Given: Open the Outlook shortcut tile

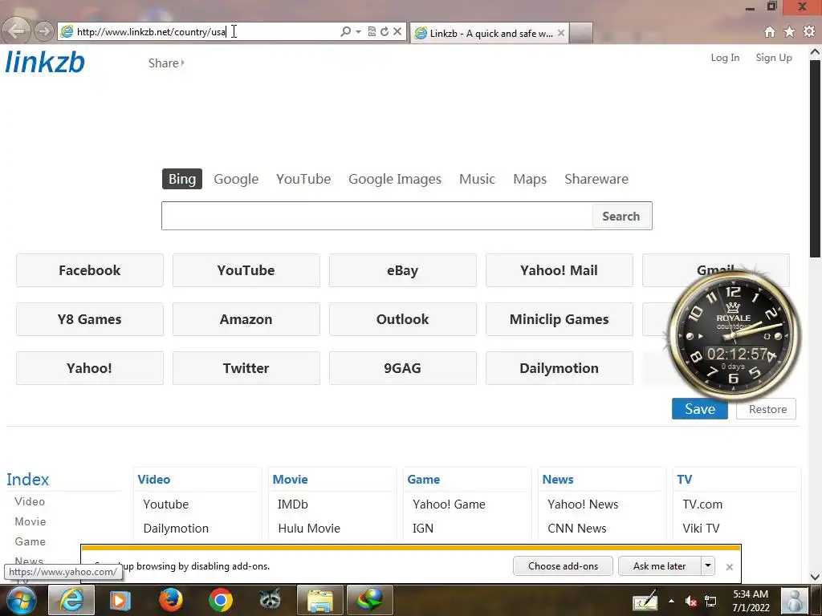Looking at the screenshot, I should [x=403, y=319].
